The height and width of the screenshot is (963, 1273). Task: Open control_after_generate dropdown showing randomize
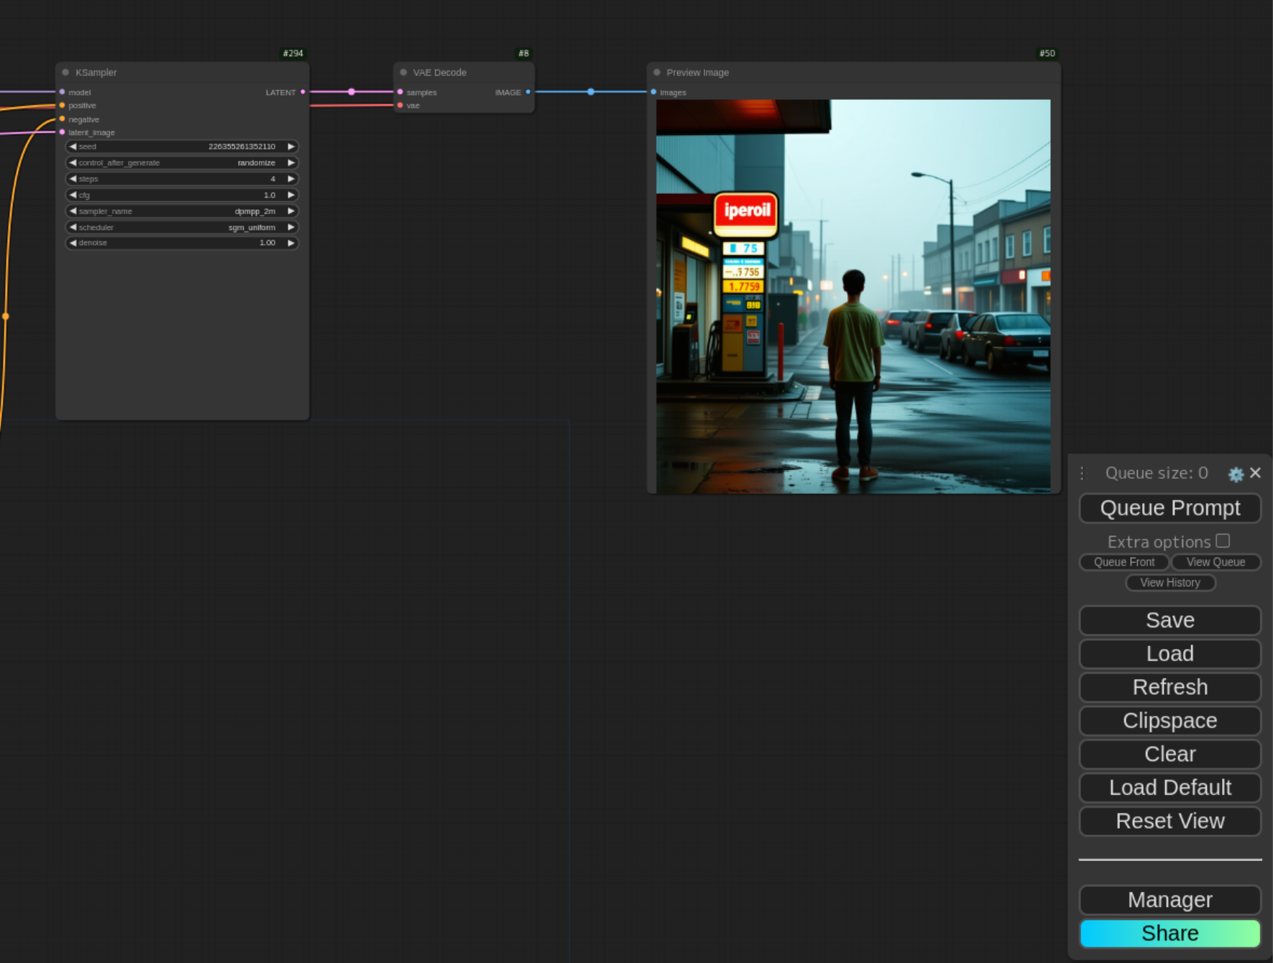pos(182,163)
